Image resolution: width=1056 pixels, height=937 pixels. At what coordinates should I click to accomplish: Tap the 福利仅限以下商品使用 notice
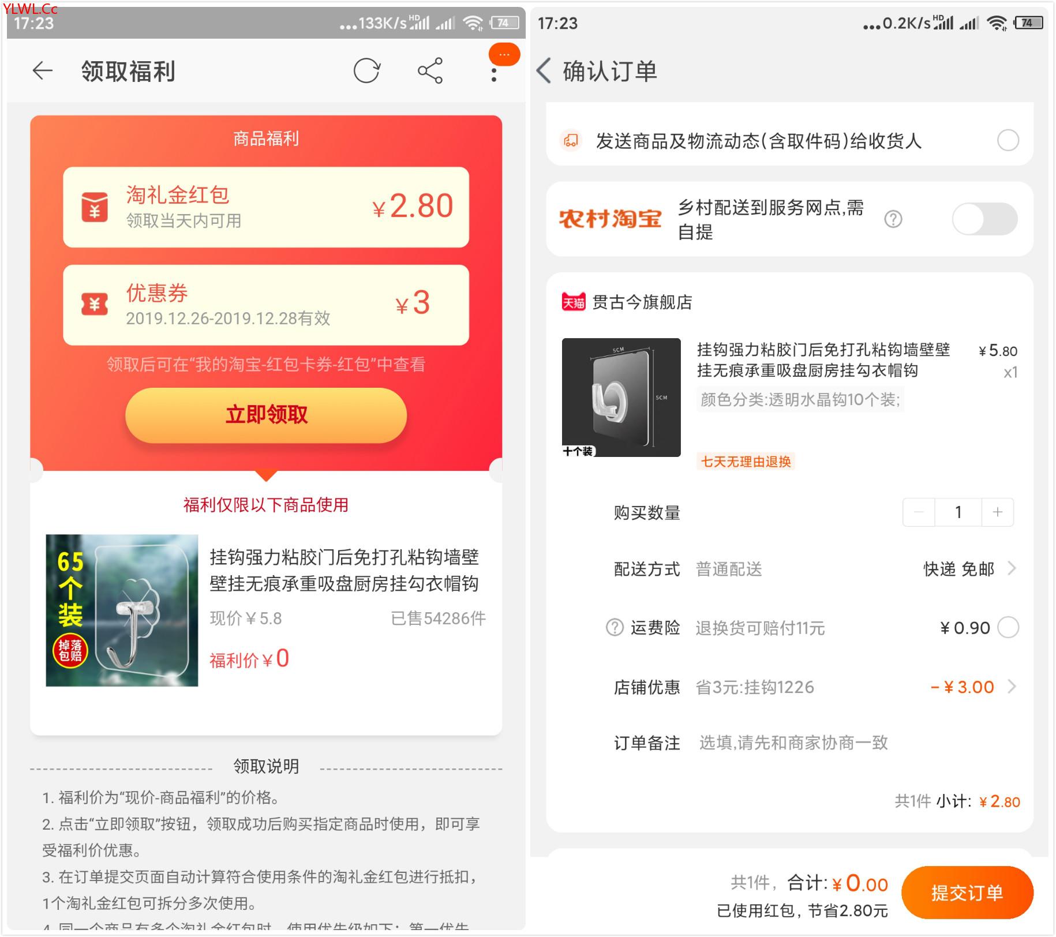tap(266, 505)
